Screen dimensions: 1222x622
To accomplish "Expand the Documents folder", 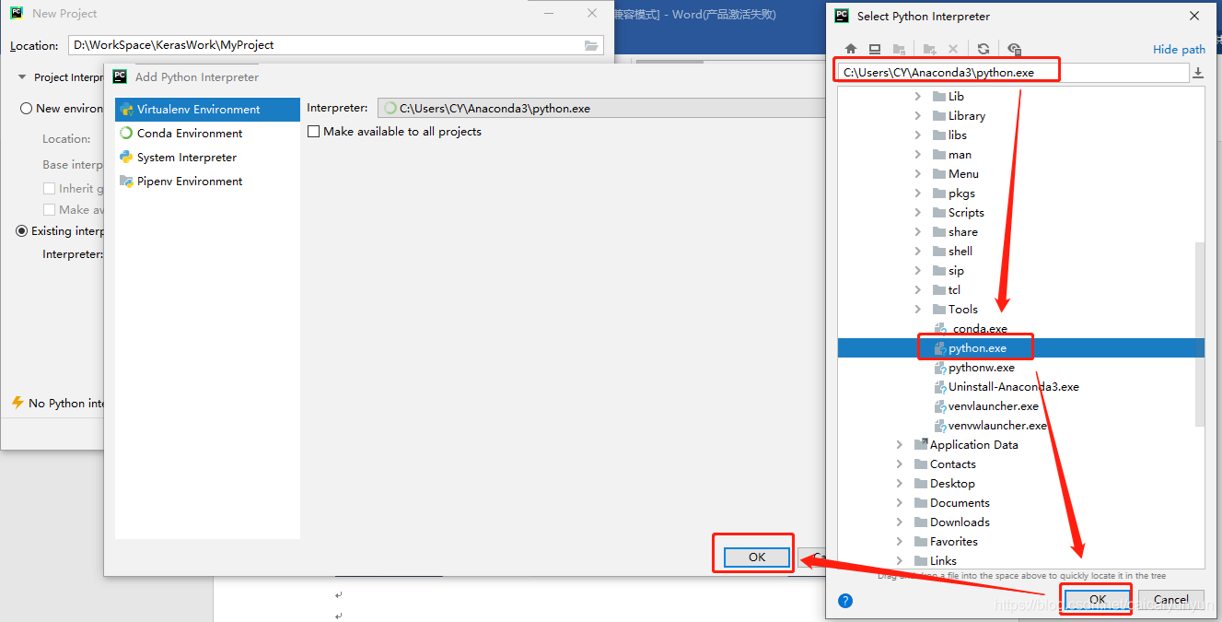I will 900,503.
